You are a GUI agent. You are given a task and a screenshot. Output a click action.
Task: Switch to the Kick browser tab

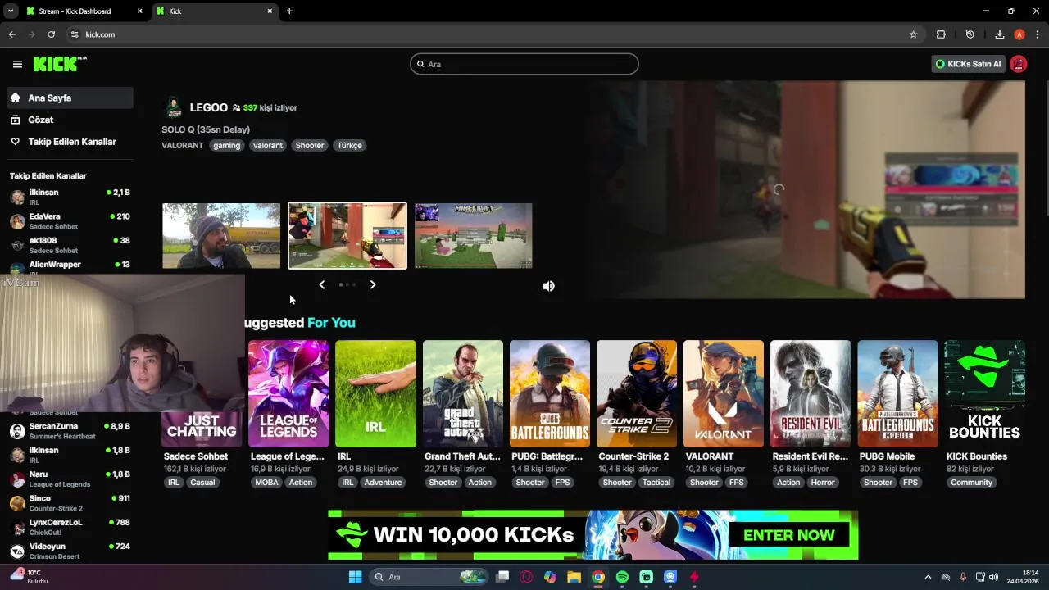coord(215,11)
